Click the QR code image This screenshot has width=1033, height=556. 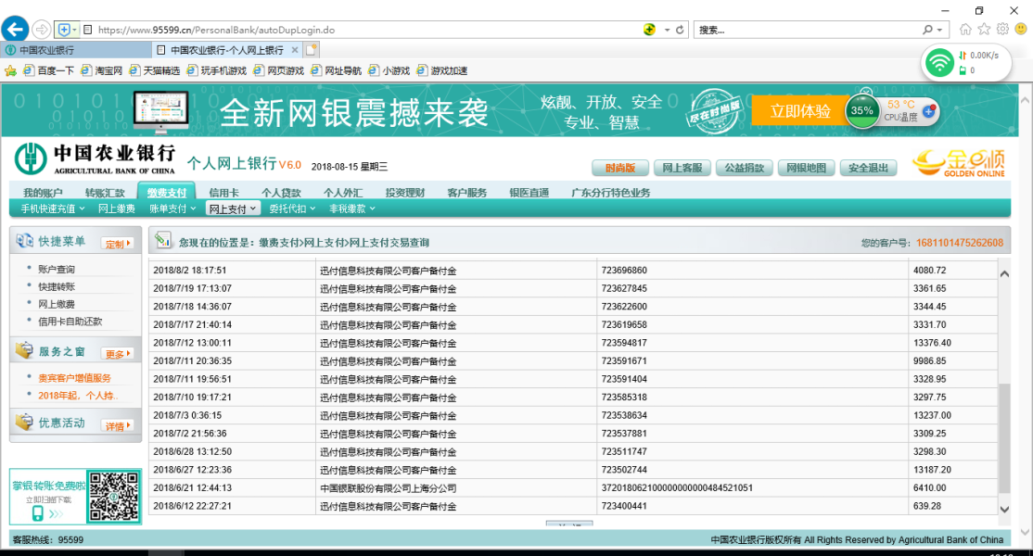(114, 497)
